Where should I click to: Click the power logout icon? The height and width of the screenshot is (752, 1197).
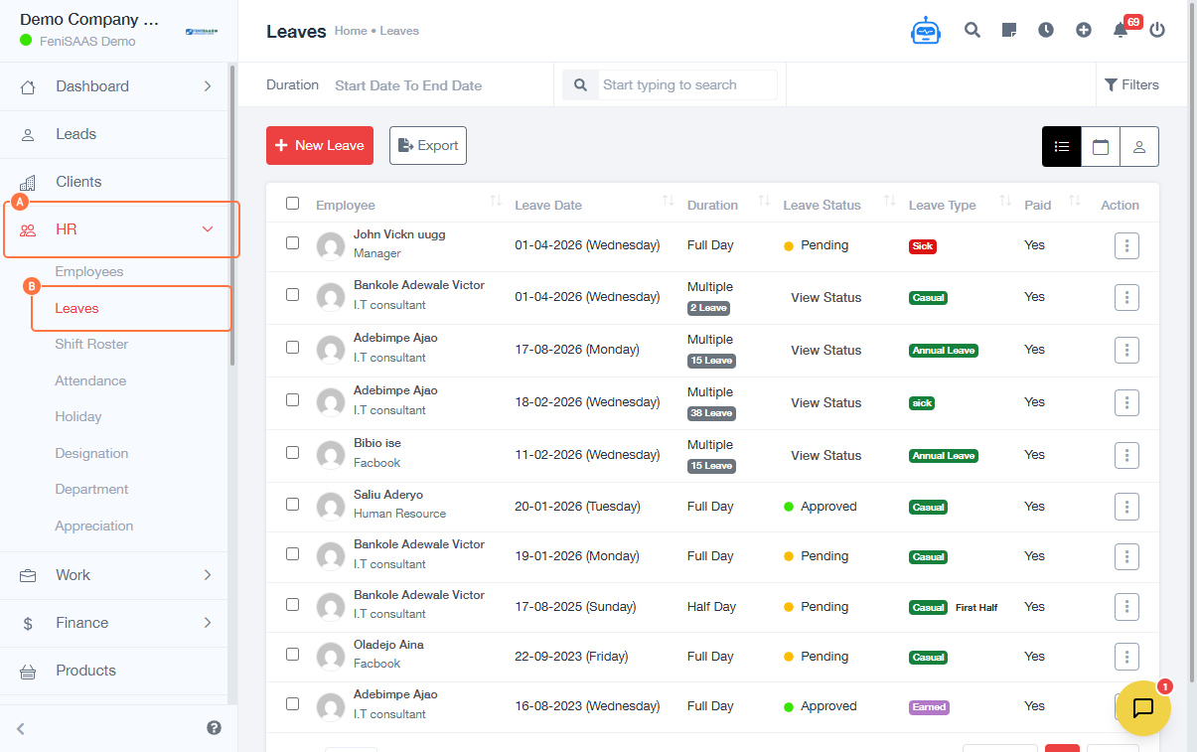1157,30
